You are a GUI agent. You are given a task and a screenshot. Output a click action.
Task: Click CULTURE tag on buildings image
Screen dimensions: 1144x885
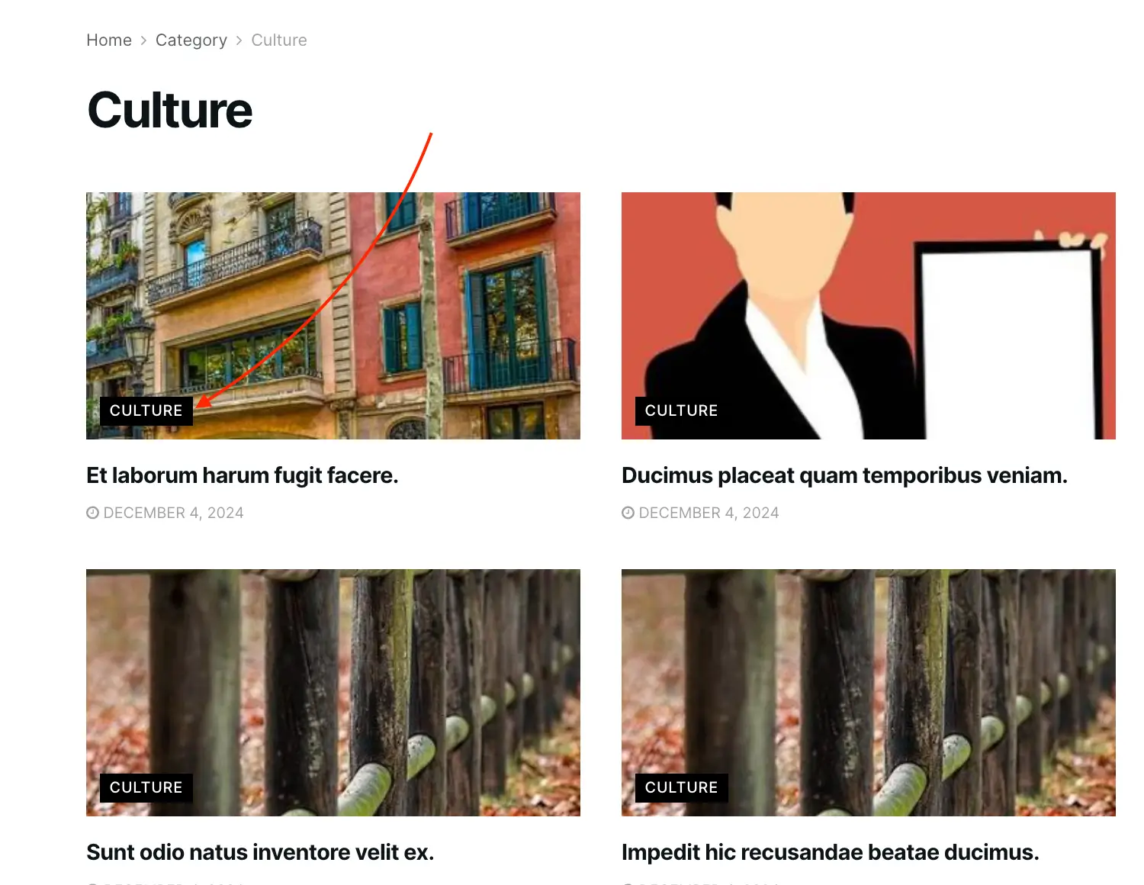(x=146, y=410)
